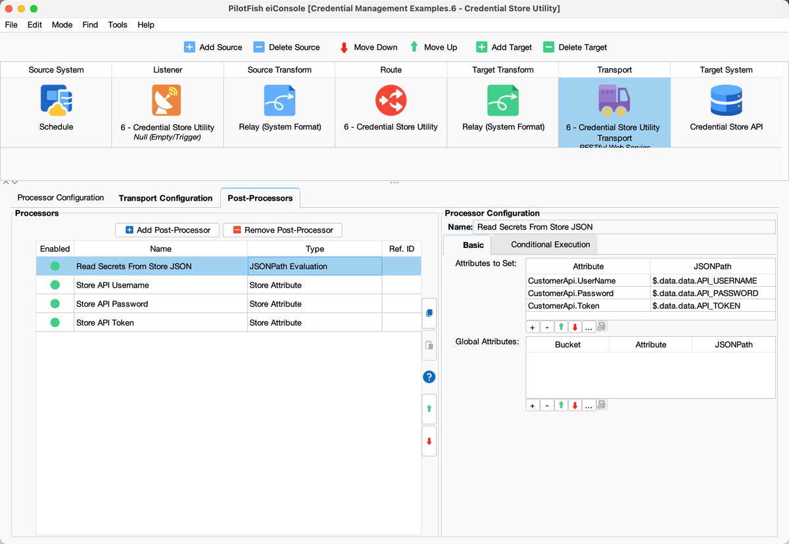
Task: Click the Credential Store API database icon
Action: (727, 101)
